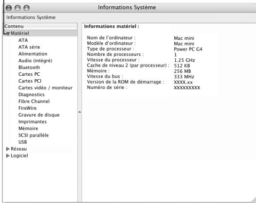This screenshot has width=256, height=204.
Task: Select the Réseau category label
Action: 18,149
